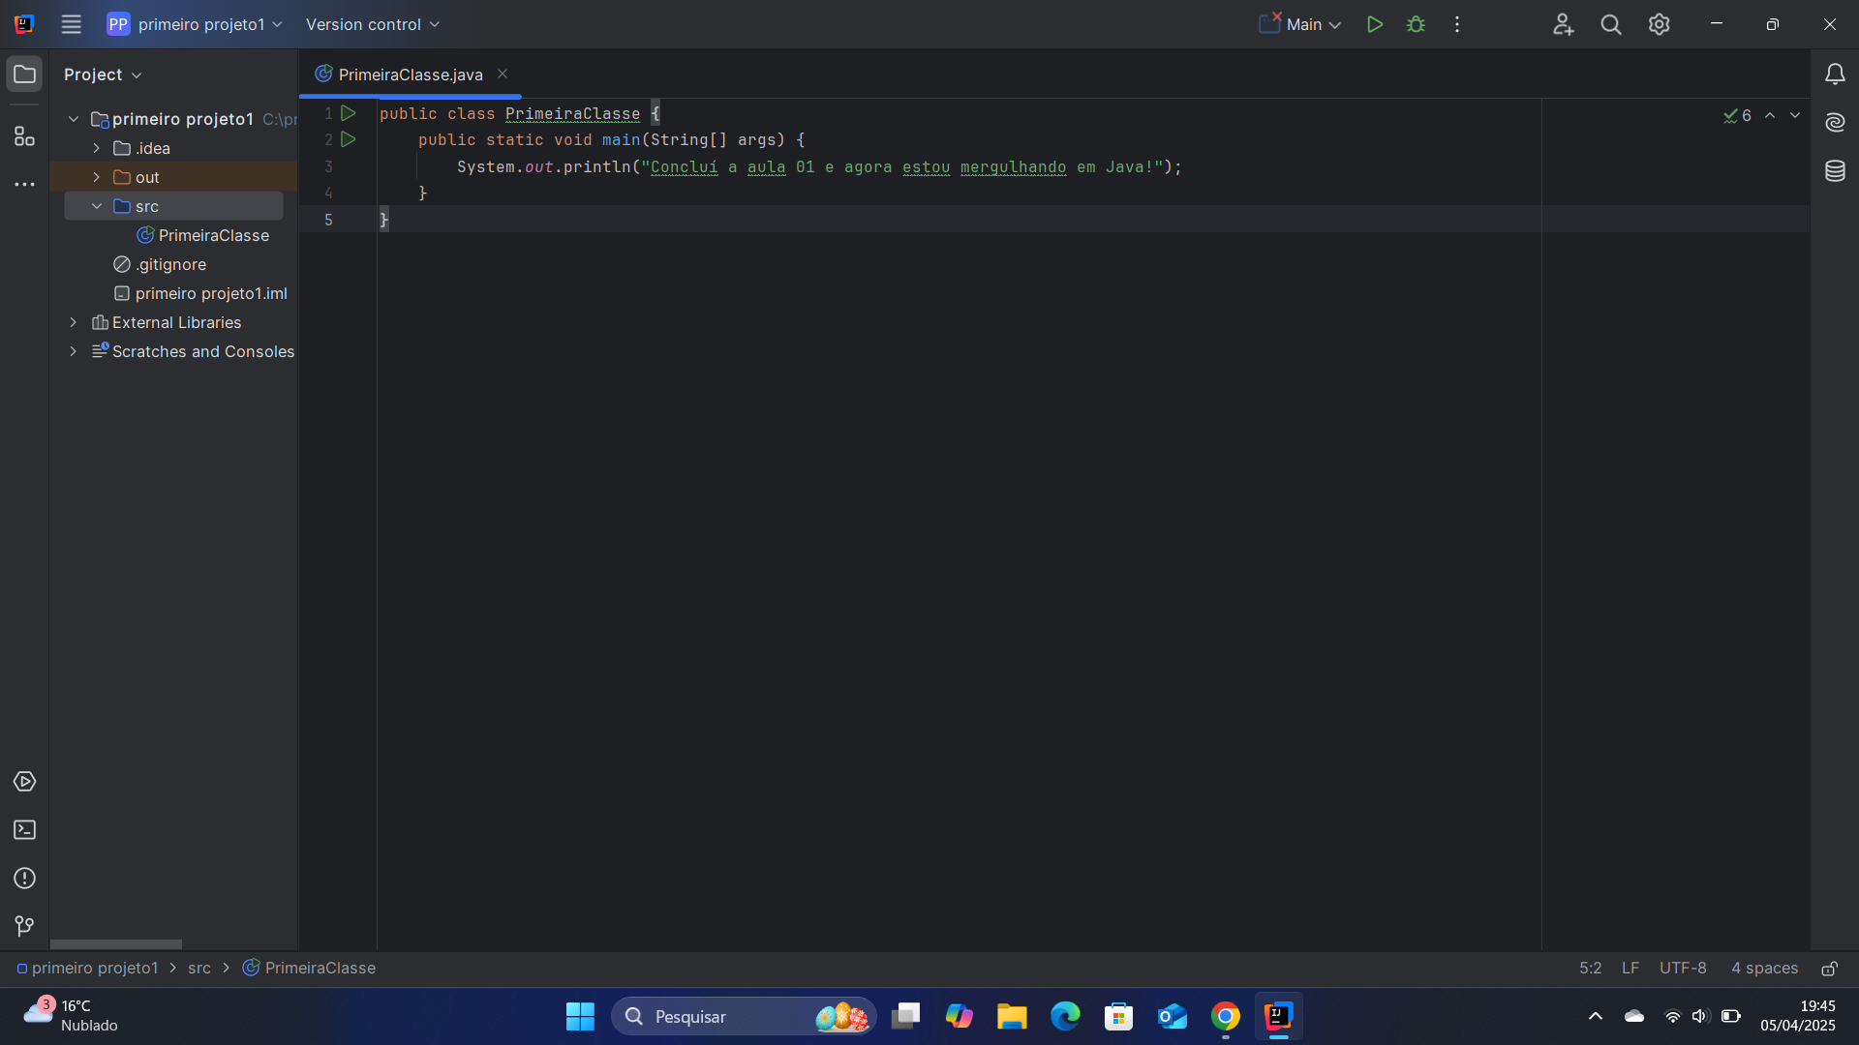The image size is (1859, 1045).
Task: Expand Scratches and Consoles node
Action: point(74,351)
